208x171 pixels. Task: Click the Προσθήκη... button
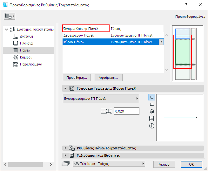pyautogui.click(x=77, y=78)
